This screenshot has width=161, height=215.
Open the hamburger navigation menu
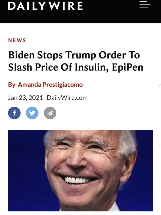[x=145, y=5]
